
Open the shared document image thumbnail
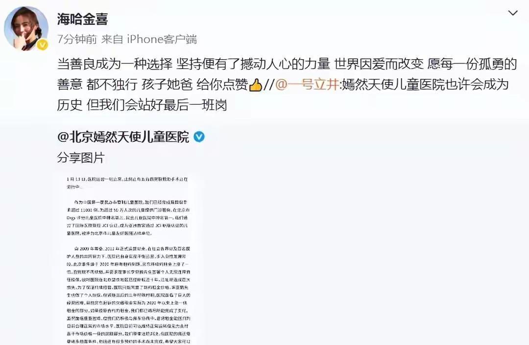pos(128,259)
